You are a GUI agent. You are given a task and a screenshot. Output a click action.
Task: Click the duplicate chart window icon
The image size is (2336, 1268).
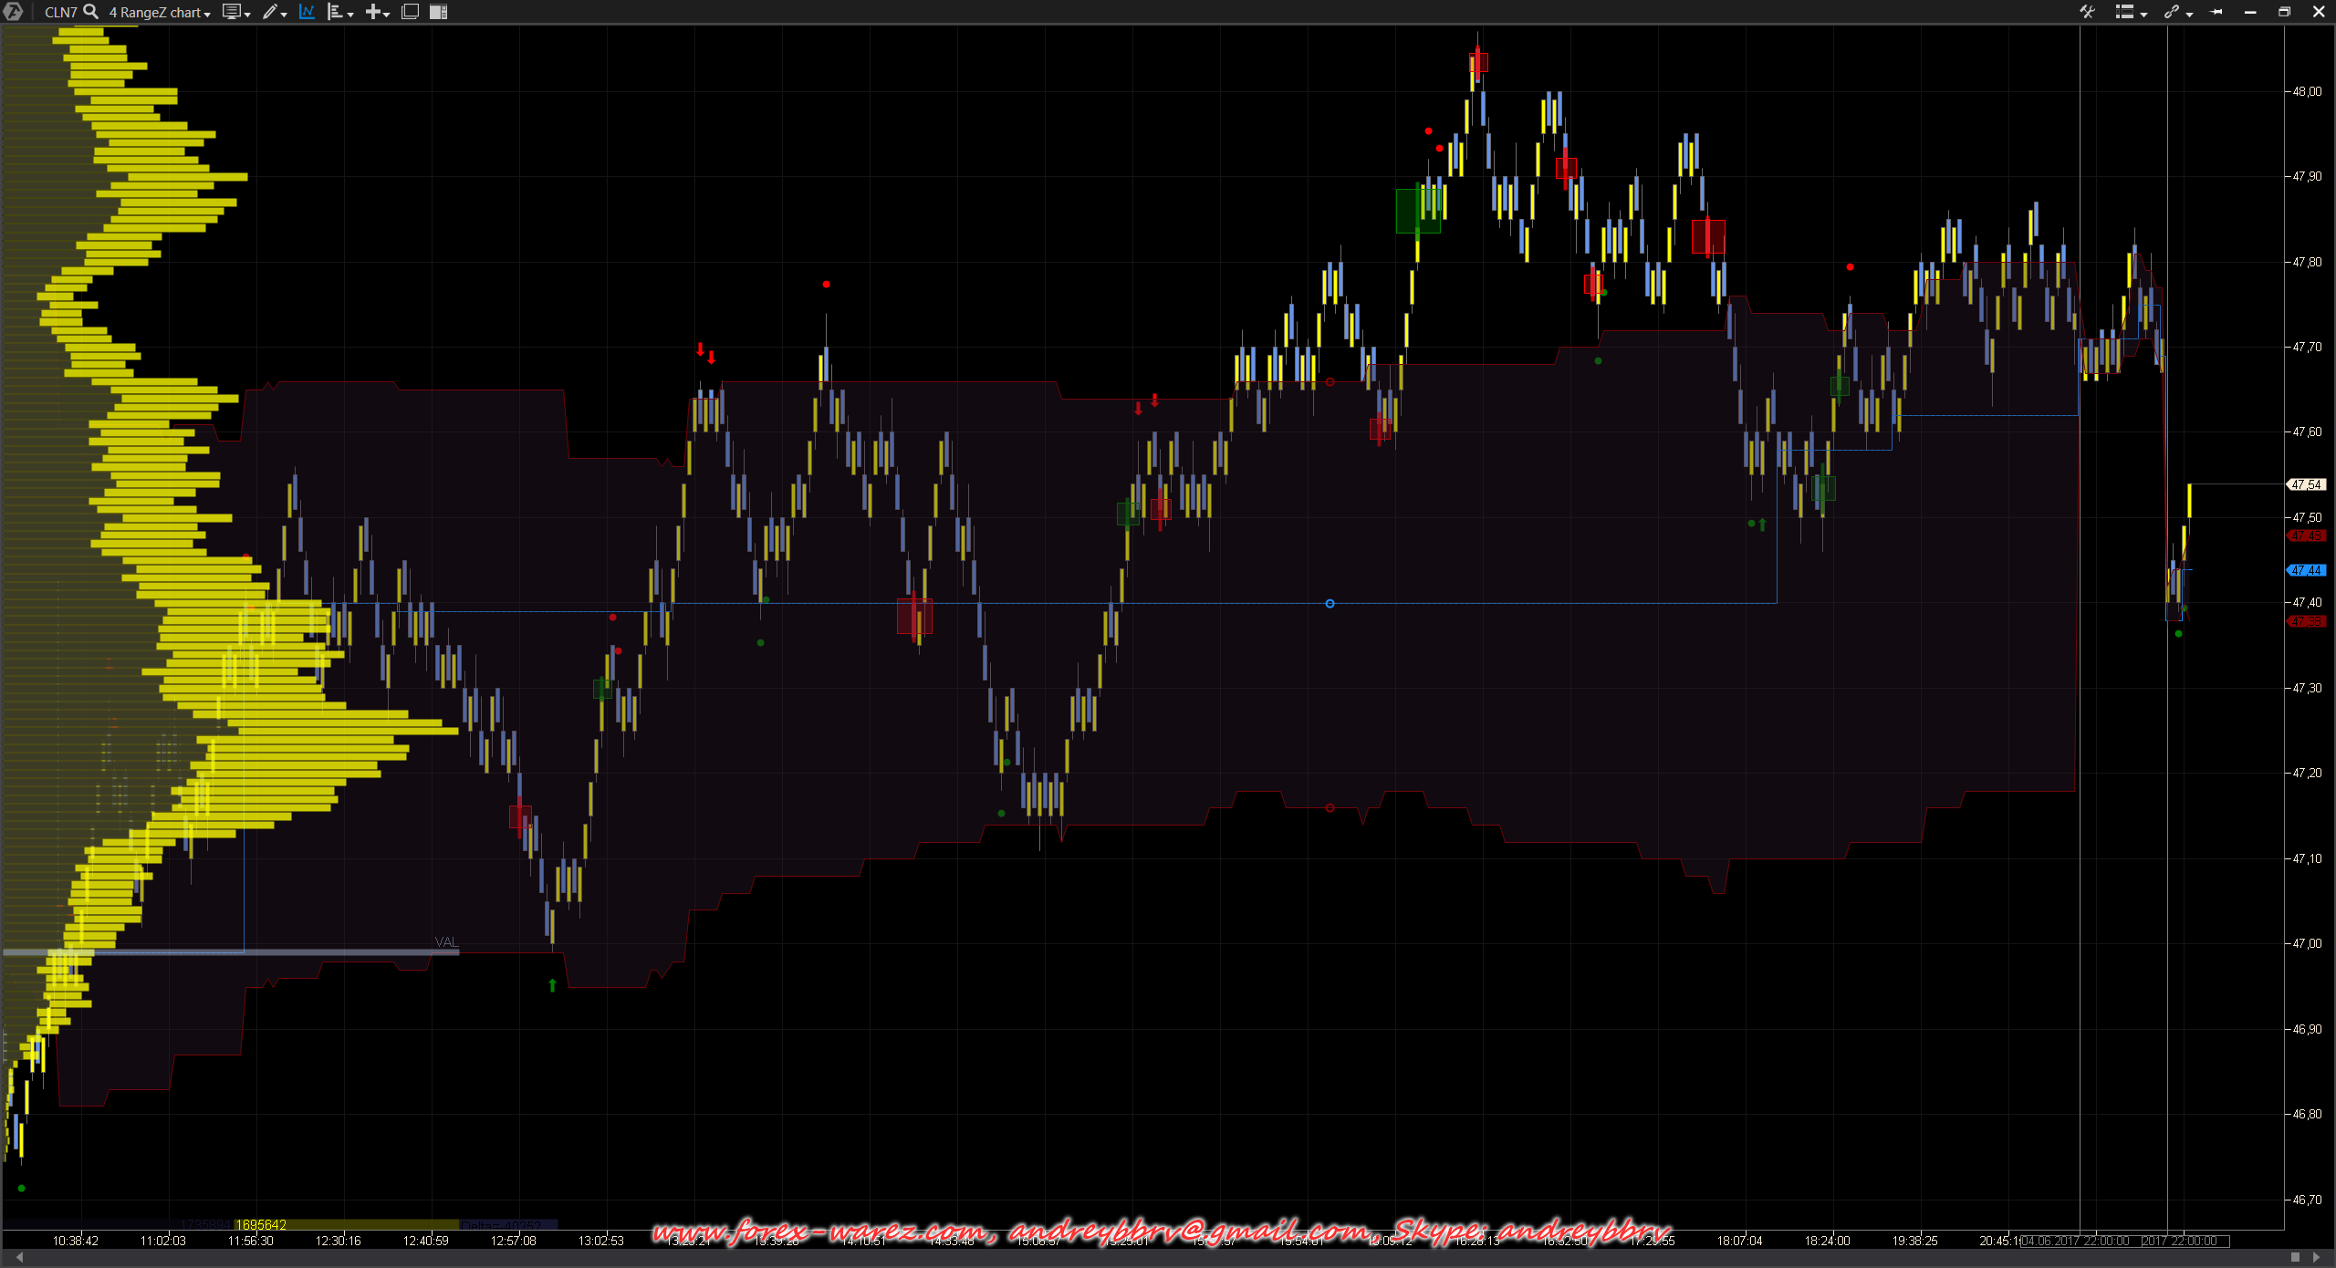tap(411, 12)
